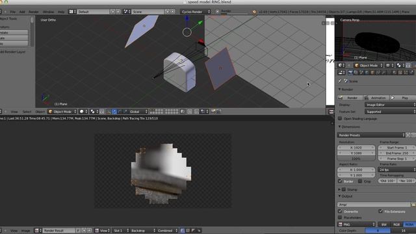This screenshot has height=234, width=416.
Task: Enable the Placeholders checkbox
Action: [x=340, y=217]
